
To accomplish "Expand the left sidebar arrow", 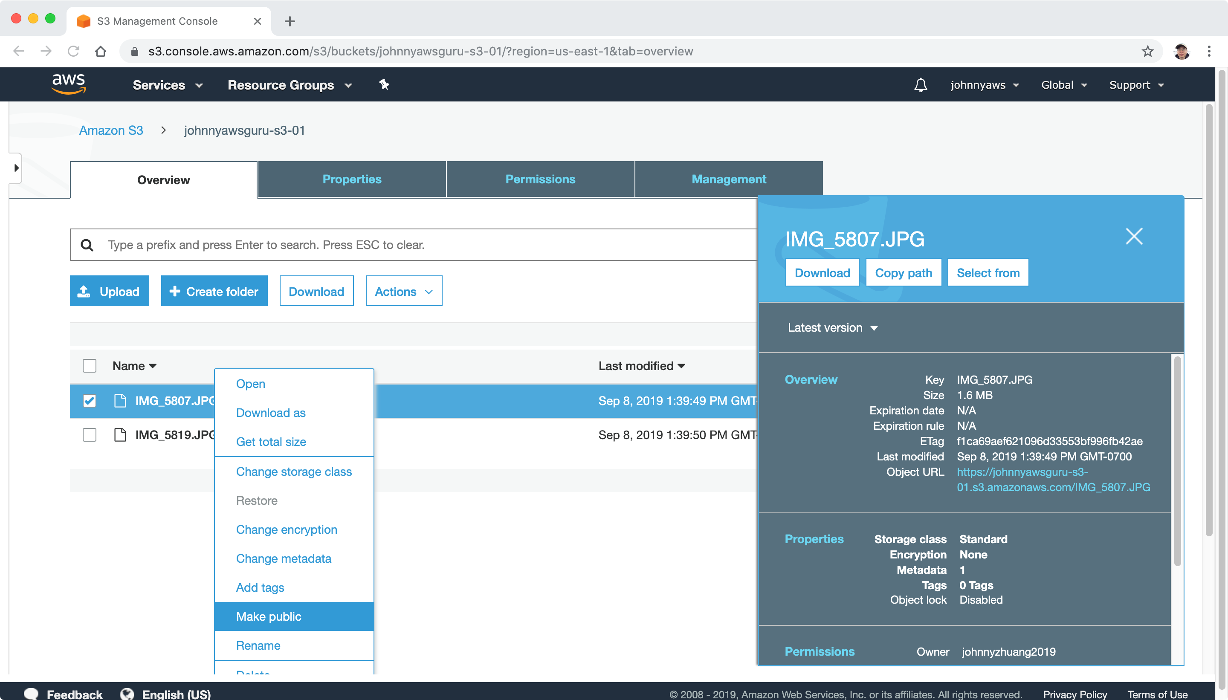I will 16,168.
